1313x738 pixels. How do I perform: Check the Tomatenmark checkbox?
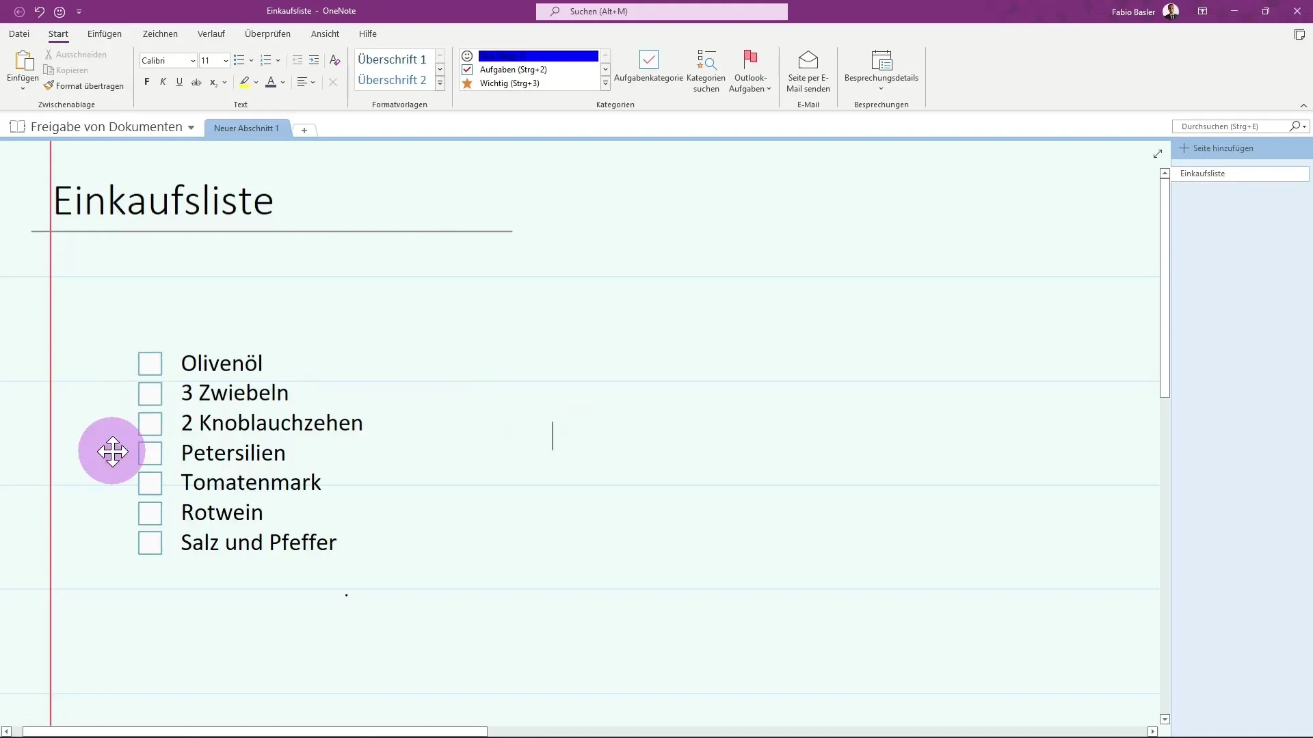coord(150,483)
